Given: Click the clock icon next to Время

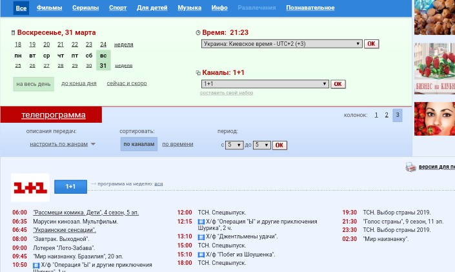Looking at the screenshot, I should pyautogui.click(x=198, y=32).
